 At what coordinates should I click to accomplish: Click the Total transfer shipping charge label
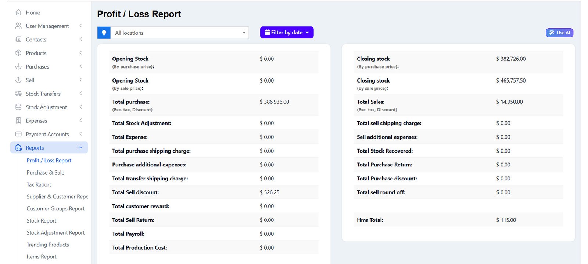[x=150, y=179]
